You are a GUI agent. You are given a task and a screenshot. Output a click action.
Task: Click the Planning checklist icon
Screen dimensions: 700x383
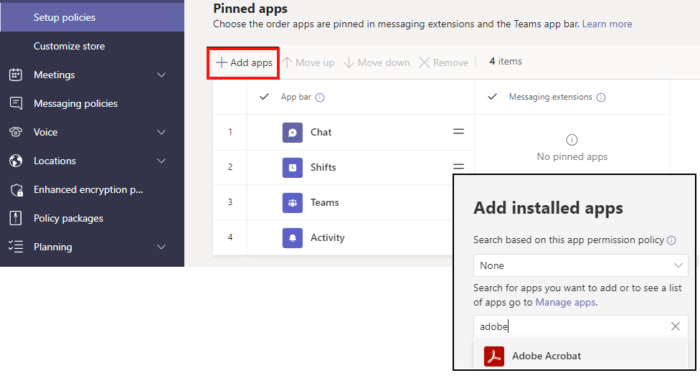[x=16, y=247]
